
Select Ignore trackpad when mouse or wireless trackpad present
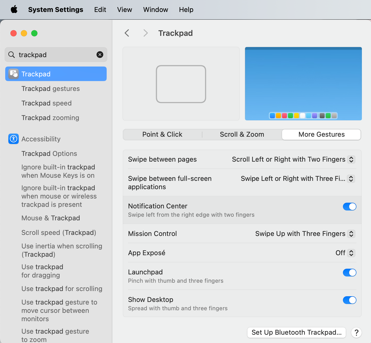59,196
